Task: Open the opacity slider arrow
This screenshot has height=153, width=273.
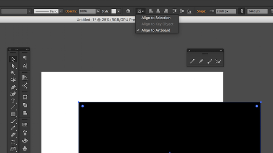Action: point(98,11)
